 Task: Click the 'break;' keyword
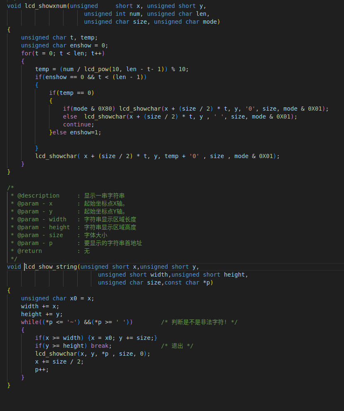click(x=101, y=346)
